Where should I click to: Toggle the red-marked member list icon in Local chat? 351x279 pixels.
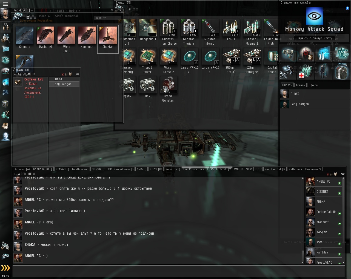[63, 74]
